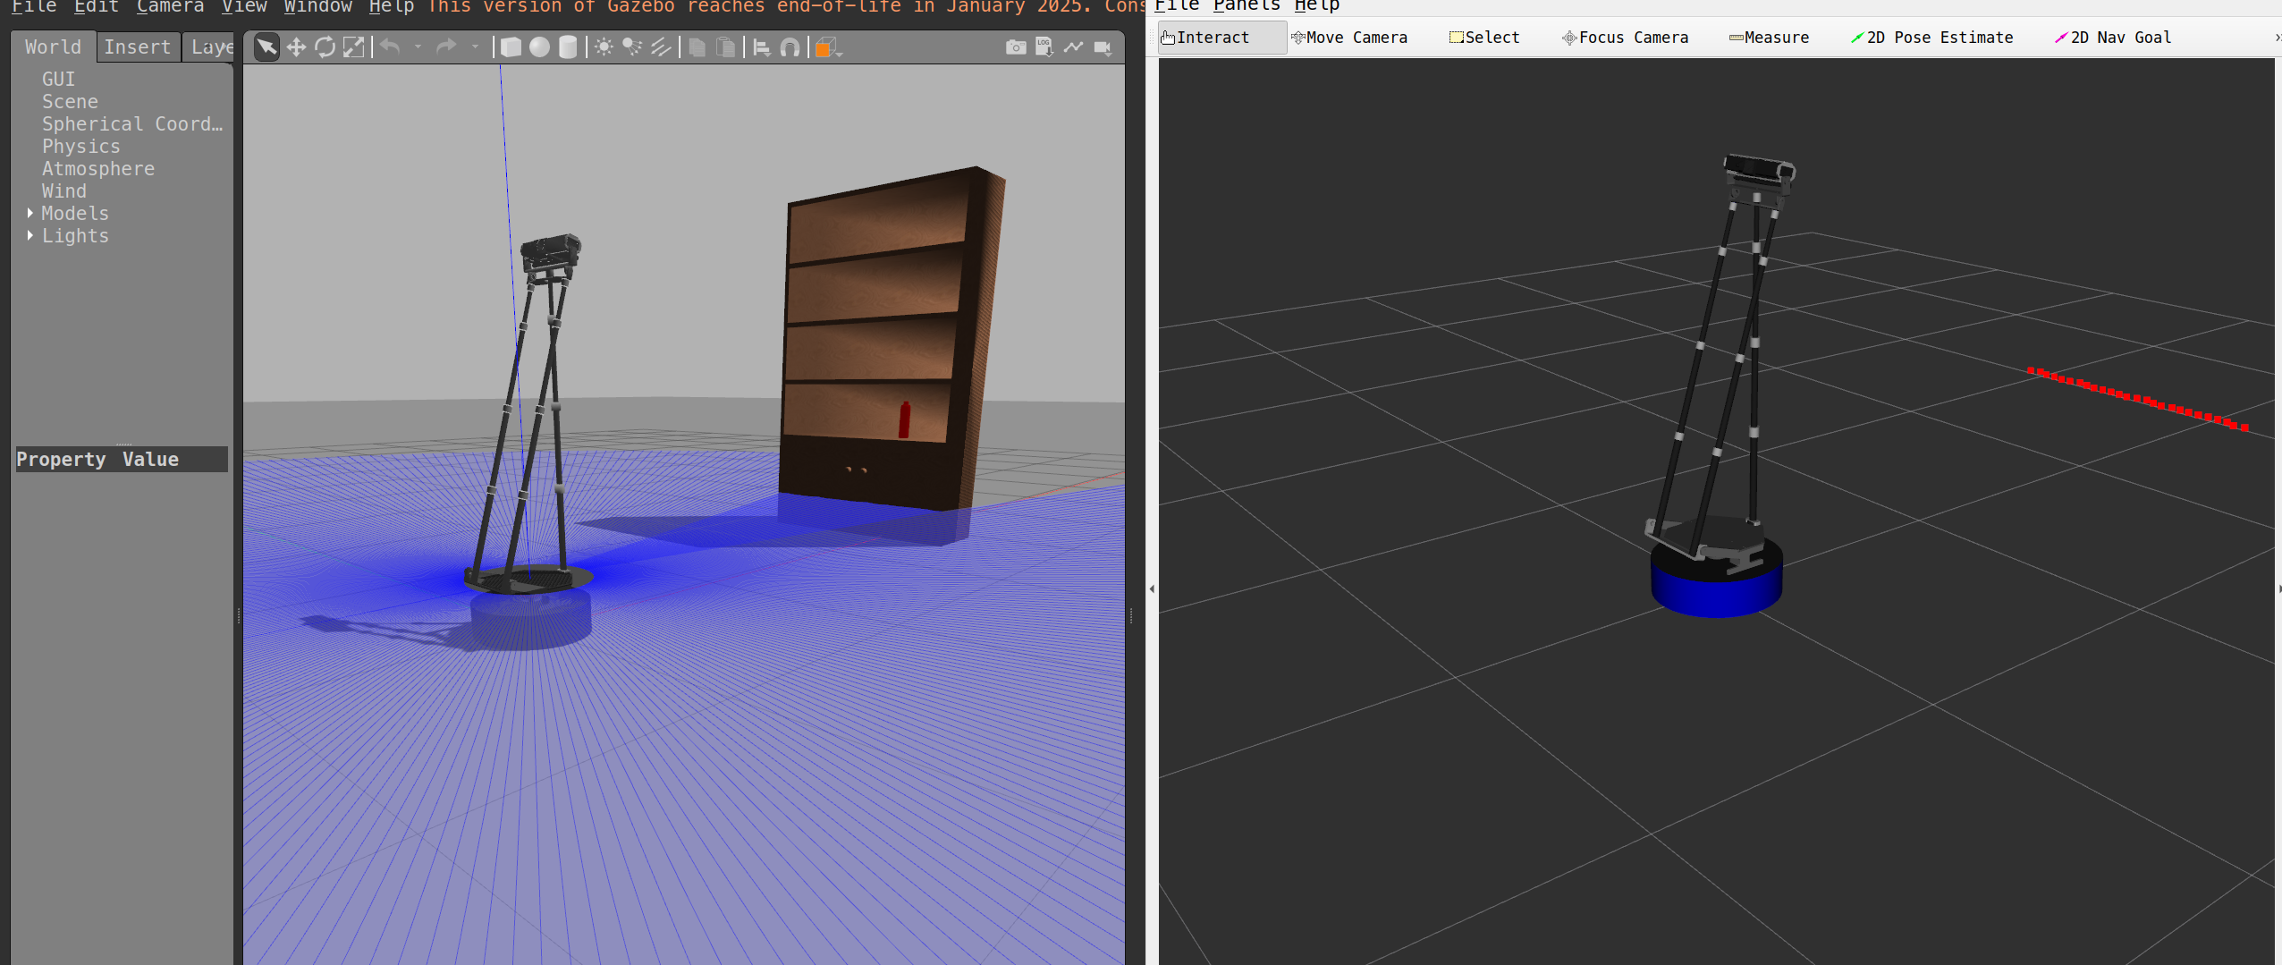
Task: Select the Focus Camera tool
Action: (1625, 38)
